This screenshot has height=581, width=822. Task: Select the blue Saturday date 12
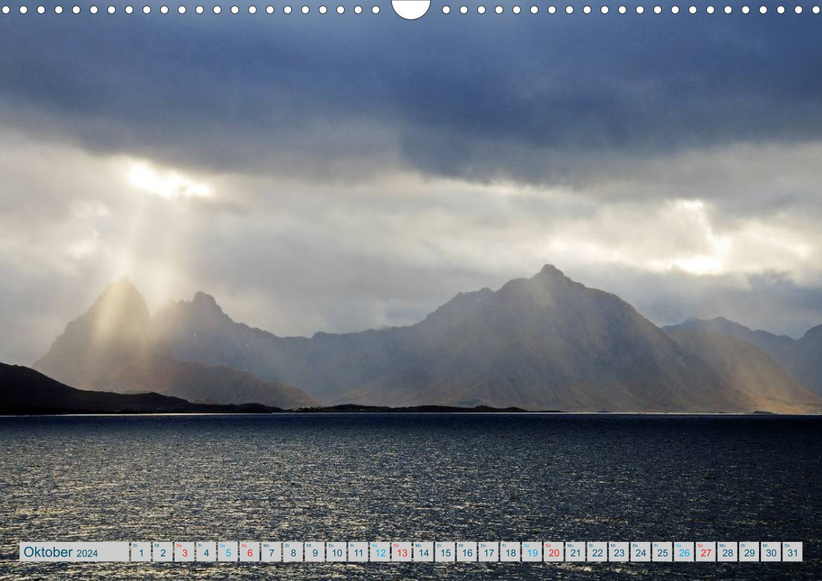(x=379, y=552)
